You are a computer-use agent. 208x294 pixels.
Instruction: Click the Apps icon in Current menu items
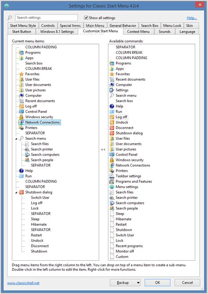click(x=22, y=58)
